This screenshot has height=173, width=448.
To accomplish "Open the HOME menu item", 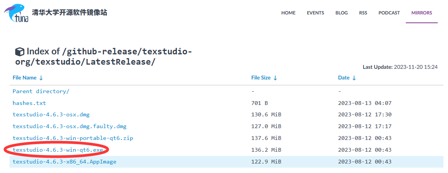I will (288, 13).
